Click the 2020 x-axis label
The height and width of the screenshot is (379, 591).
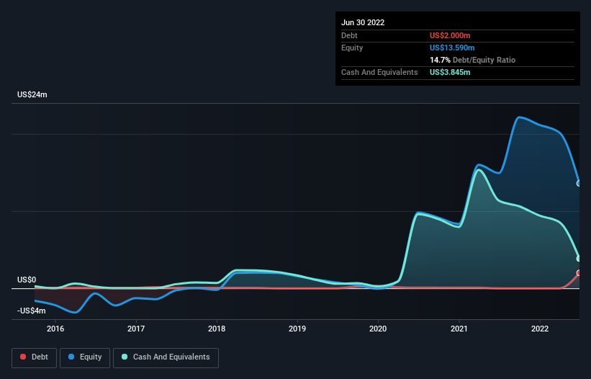pos(378,329)
